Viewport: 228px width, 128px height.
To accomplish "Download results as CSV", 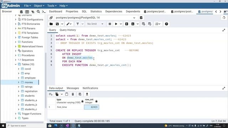I will point(87,94).
